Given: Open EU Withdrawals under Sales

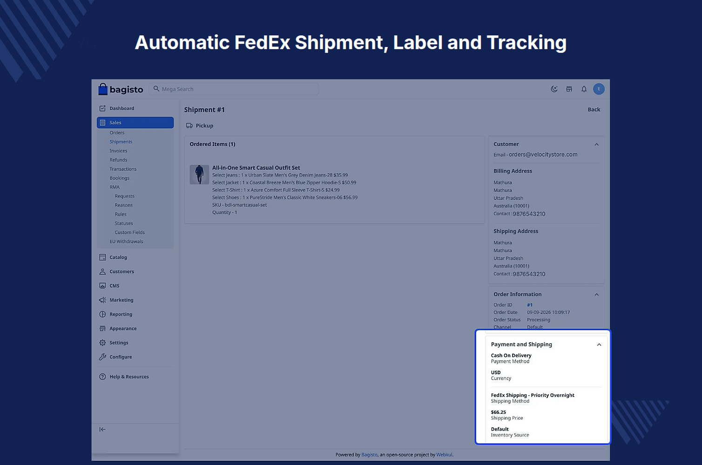Looking at the screenshot, I should 126,241.
